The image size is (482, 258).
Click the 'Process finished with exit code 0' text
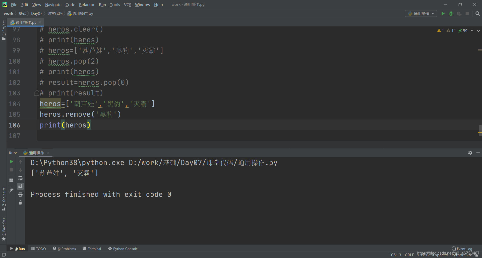pos(101,194)
